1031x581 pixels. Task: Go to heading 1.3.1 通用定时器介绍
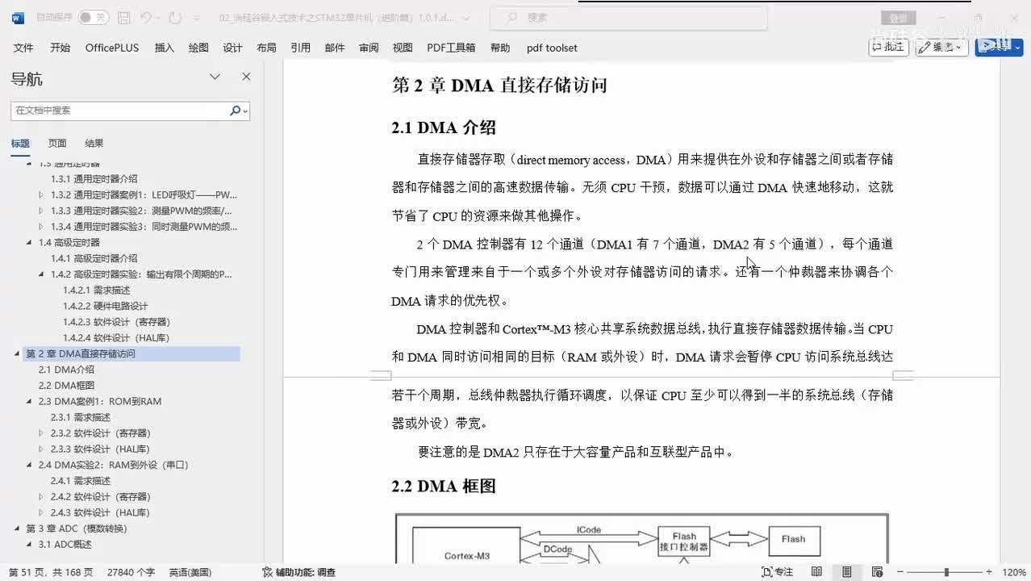pos(94,179)
